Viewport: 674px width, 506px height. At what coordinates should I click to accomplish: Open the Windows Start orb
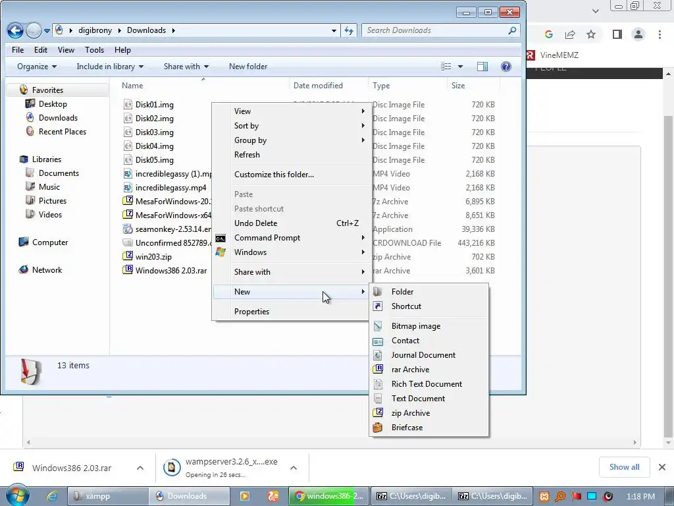pyautogui.click(x=17, y=495)
